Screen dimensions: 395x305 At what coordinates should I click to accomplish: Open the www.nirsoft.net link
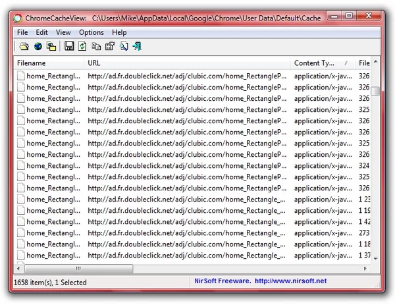291,281
